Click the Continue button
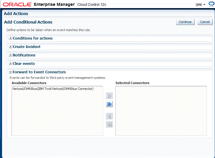Image resolution: width=215 pixels, height=158 pixels. [185, 22]
